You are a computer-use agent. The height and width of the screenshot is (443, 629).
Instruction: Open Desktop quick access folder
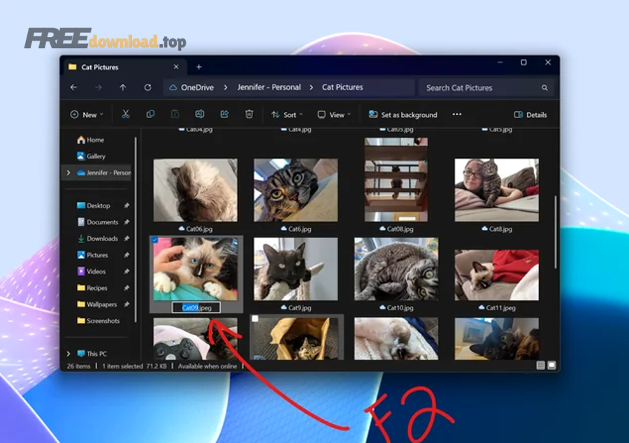click(93, 205)
